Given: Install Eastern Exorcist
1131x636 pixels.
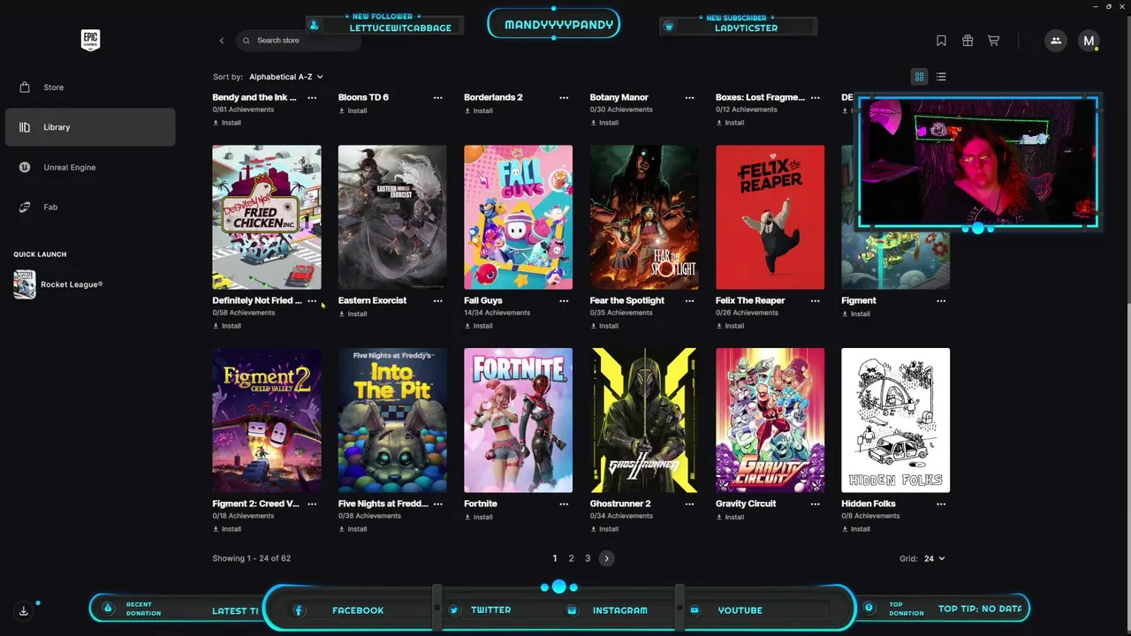Looking at the screenshot, I should [x=353, y=314].
